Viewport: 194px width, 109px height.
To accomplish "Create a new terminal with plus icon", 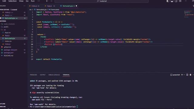I will pyautogui.click(x=182, y=75).
